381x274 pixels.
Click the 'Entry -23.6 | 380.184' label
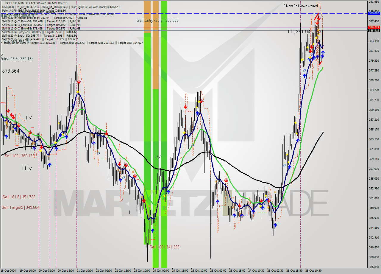pos(17,59)
